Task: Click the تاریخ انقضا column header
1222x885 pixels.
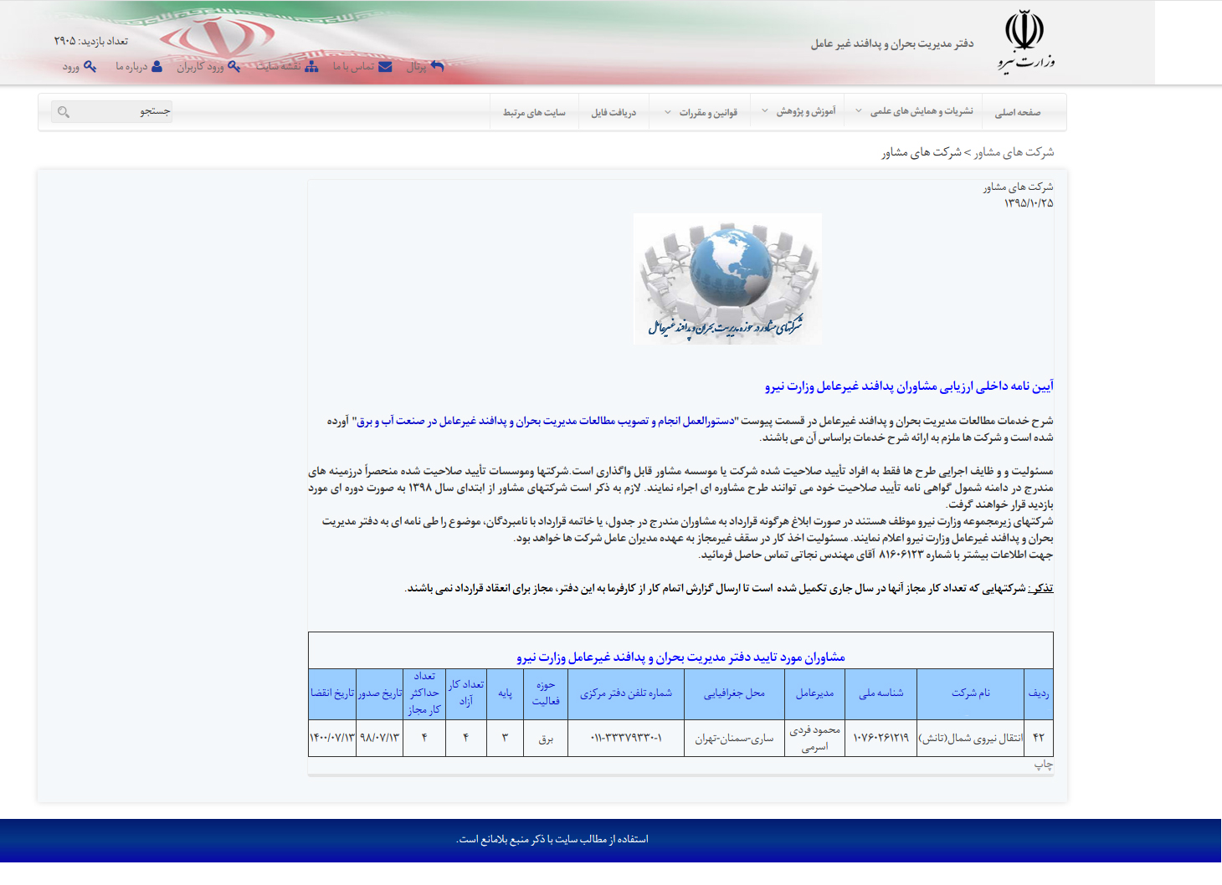Action: pyautogui.click(x=332, y=693)
